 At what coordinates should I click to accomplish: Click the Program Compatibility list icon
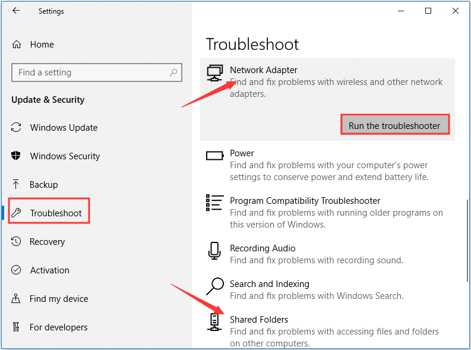point(215,203)
